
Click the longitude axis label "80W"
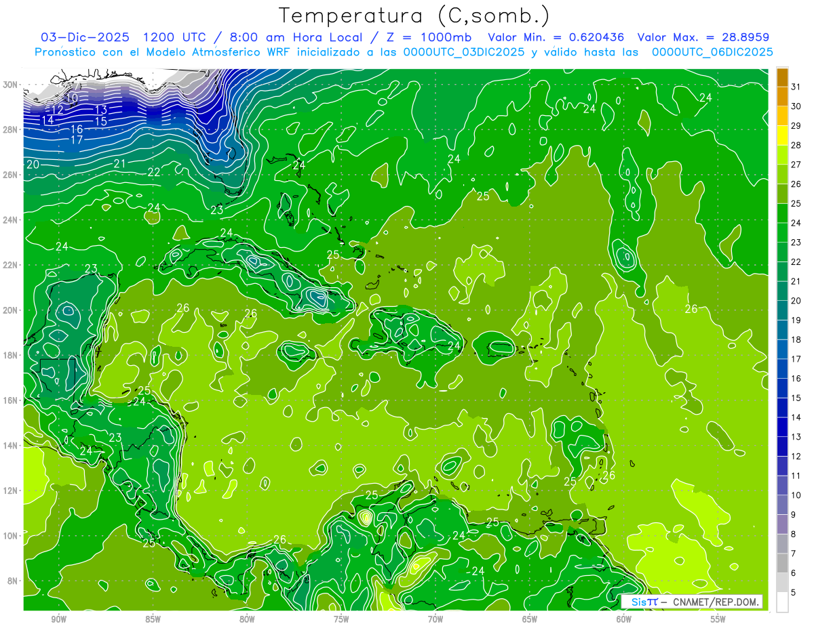(247, 619)
